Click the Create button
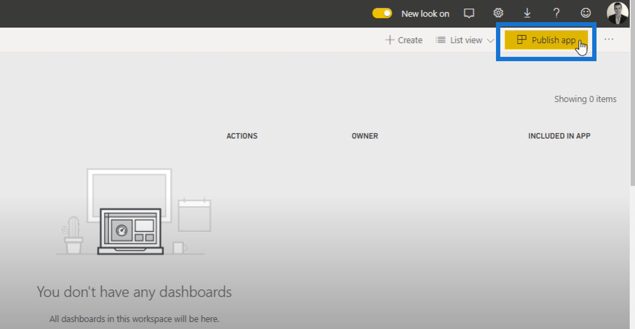635x329 pixels. pos(404,40)
